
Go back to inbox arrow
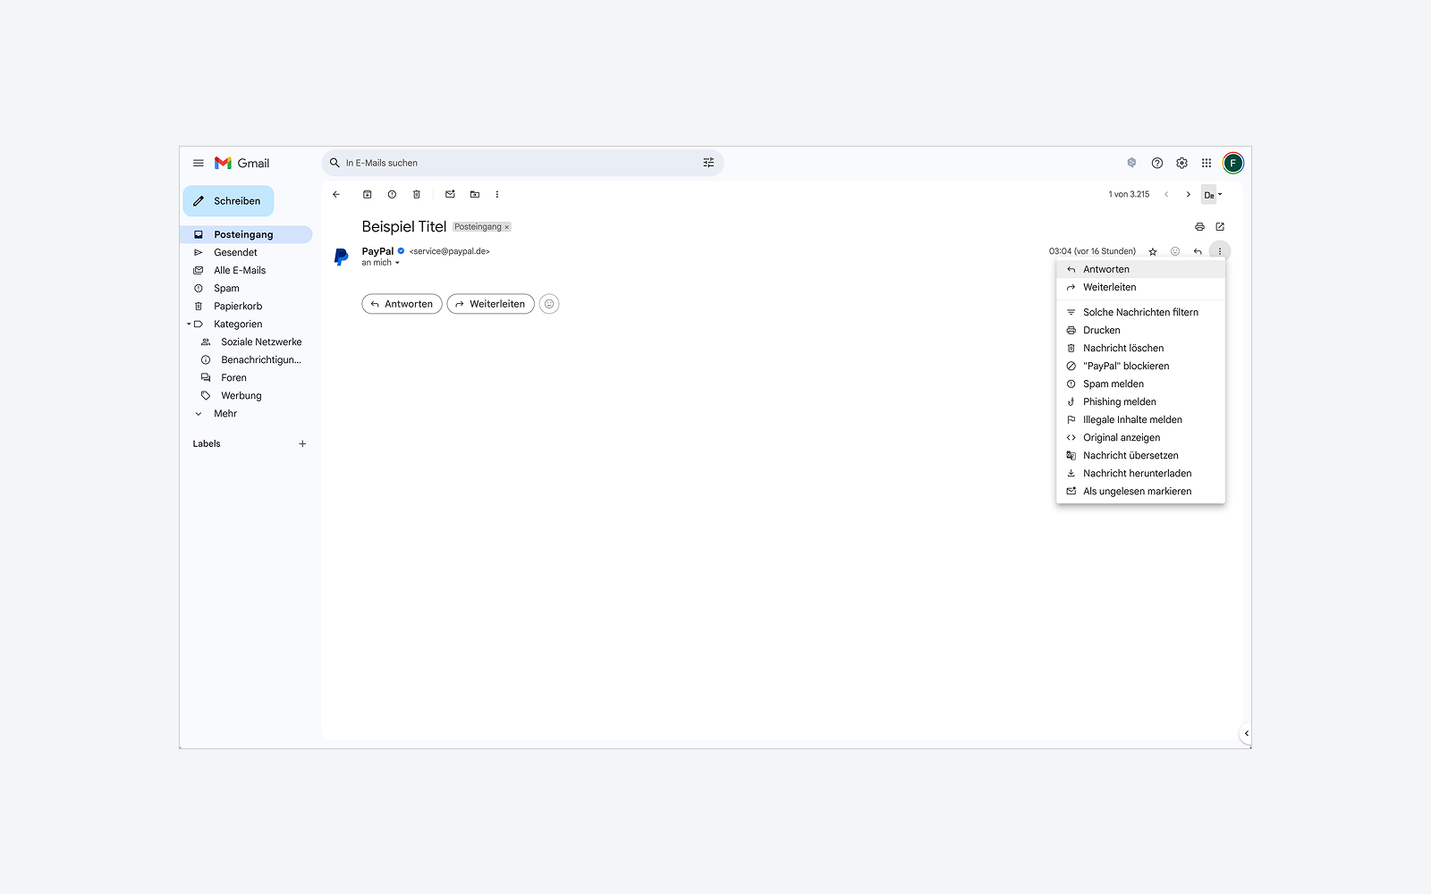point(336,194)
